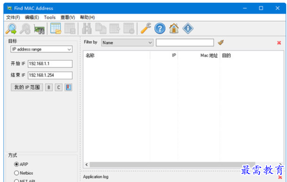Open the 文件(F) menu

[x=13, y=17]
